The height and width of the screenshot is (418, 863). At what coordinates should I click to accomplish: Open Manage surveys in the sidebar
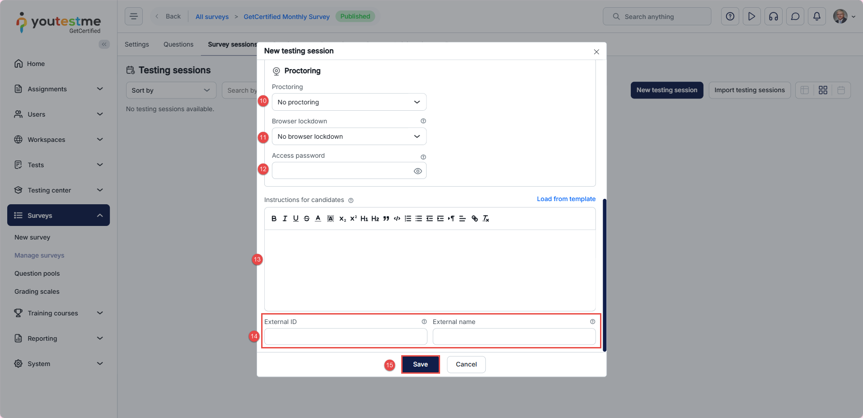[39, 255]
